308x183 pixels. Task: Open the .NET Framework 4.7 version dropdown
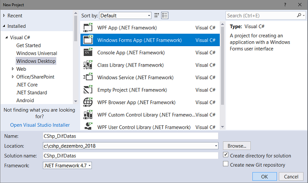pyautogui.click(x=67, y=165)
